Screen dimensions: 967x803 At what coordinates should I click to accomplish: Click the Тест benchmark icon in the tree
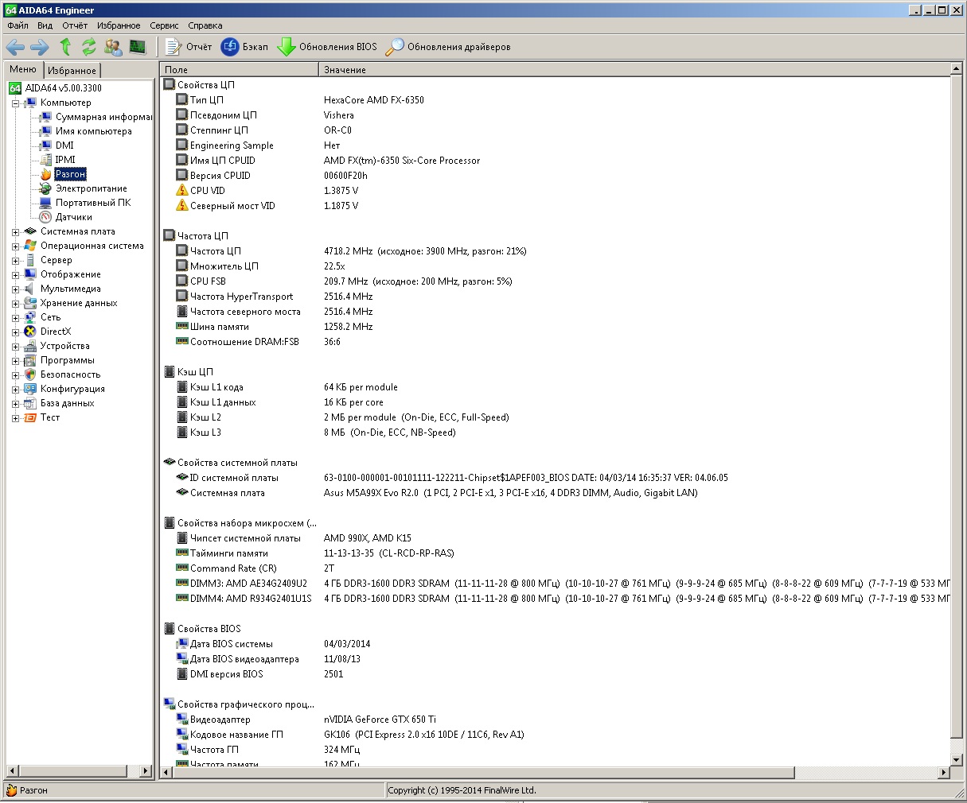[30, 417]
